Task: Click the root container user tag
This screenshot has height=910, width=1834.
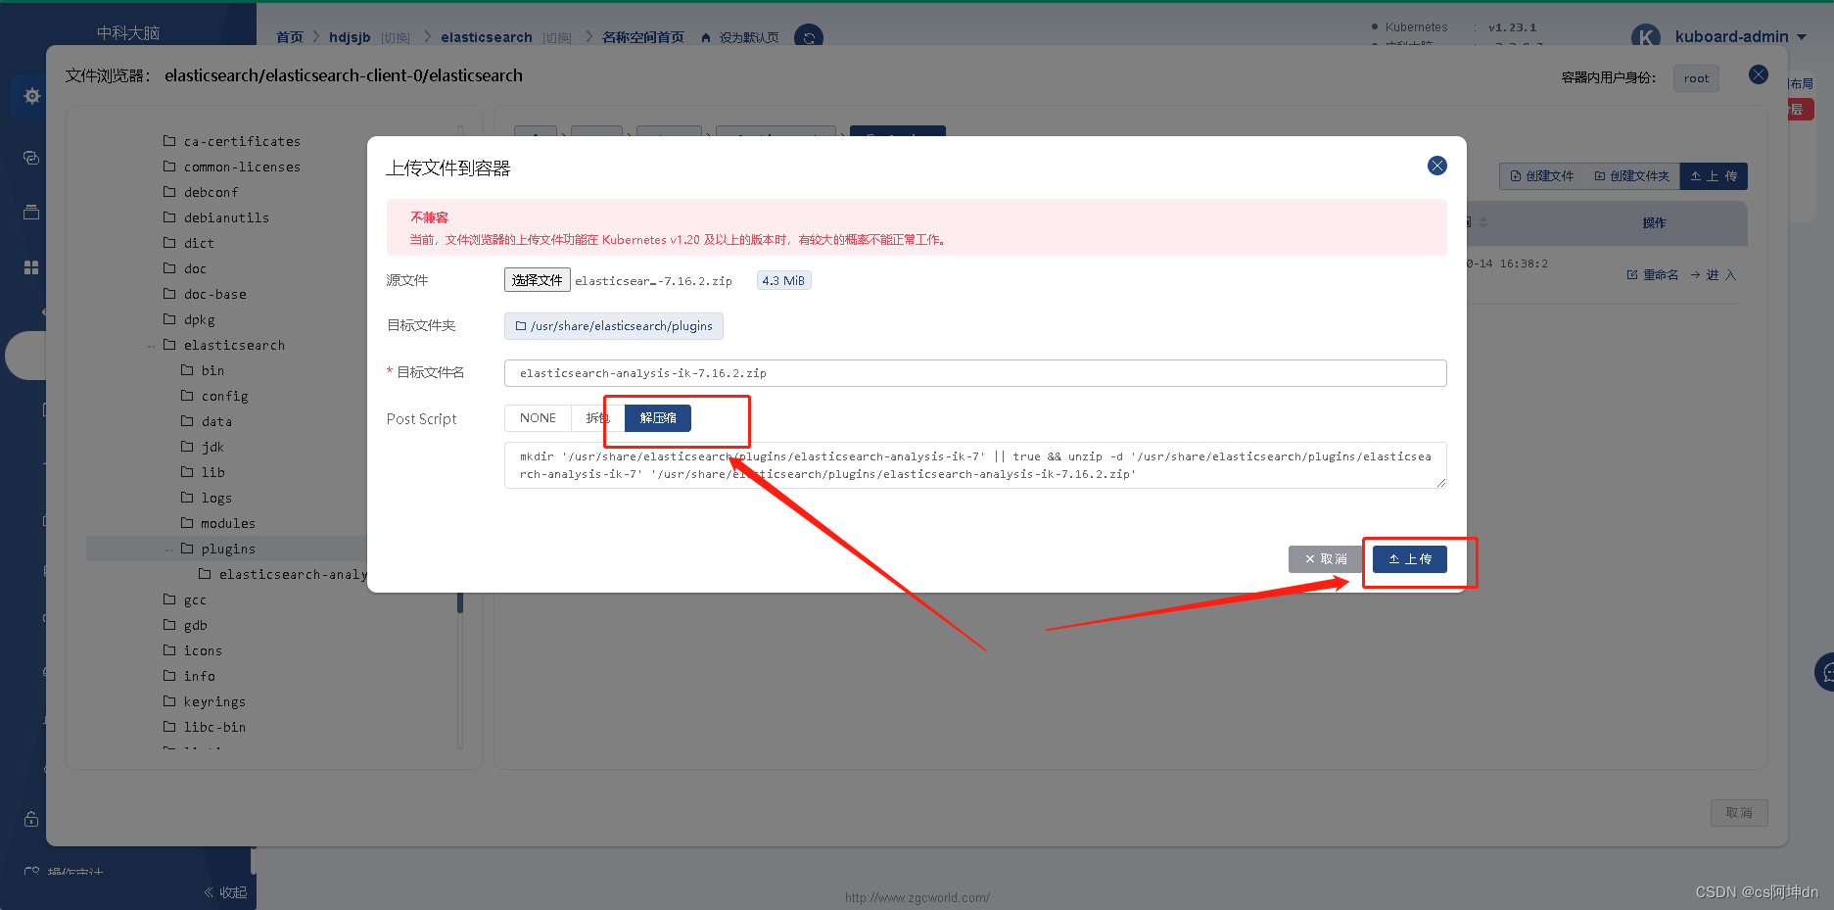Action: (1696, 78)
